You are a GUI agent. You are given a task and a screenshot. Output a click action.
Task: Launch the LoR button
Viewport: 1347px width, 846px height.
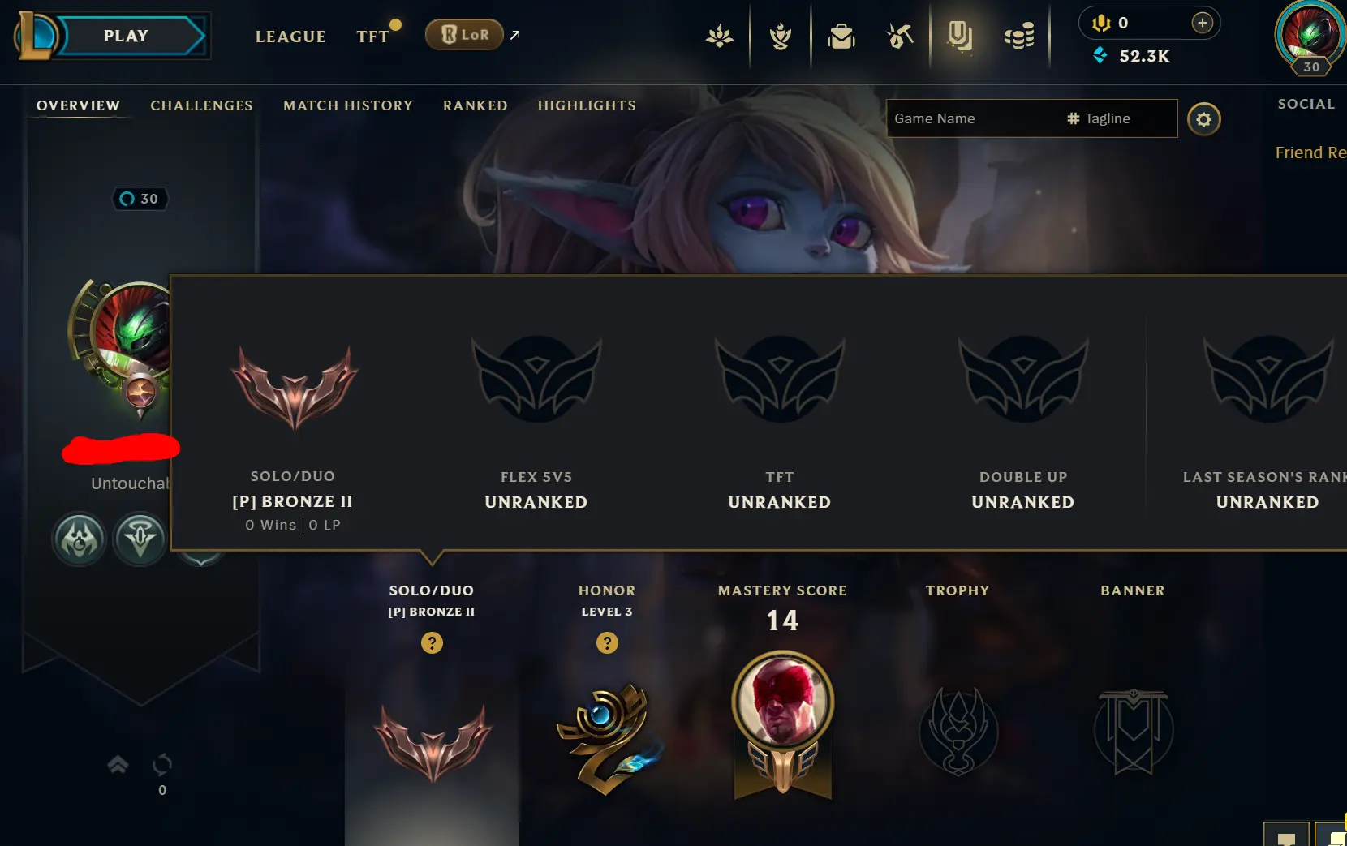coord(464,35)
